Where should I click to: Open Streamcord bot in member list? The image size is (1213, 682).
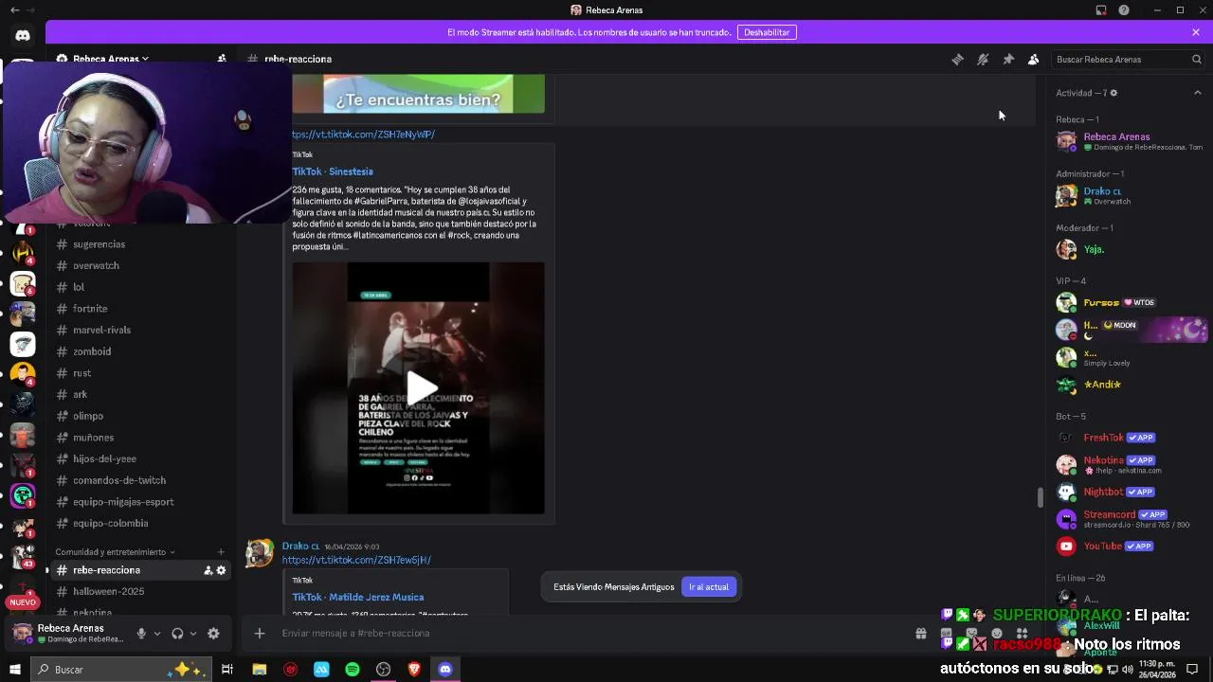tap(1130, 519)
